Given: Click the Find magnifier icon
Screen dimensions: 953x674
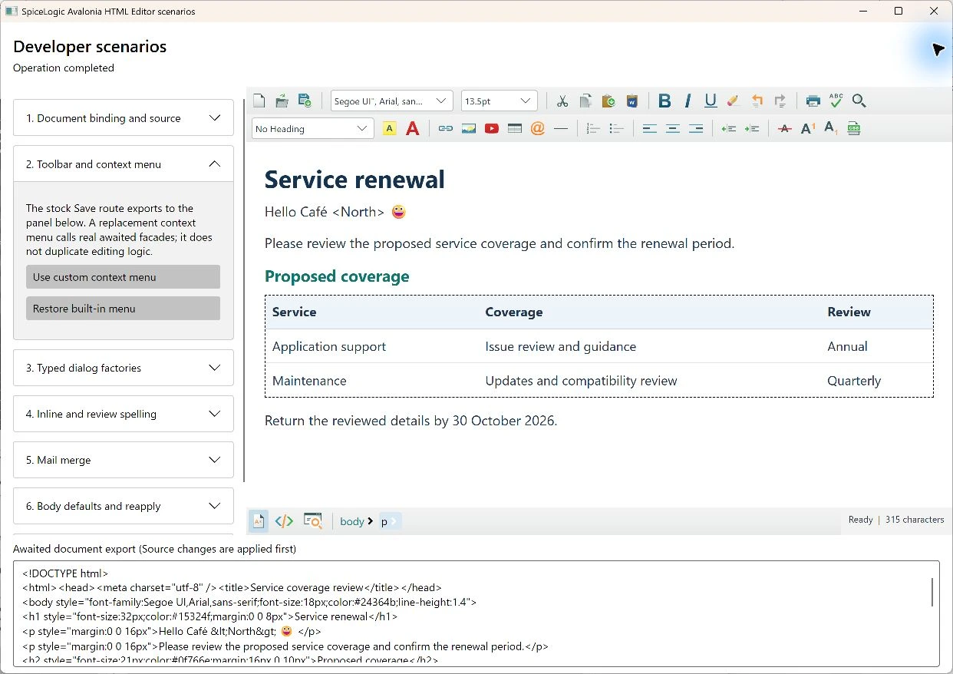Looking at the screenshot, I should (x=859, y=101).
